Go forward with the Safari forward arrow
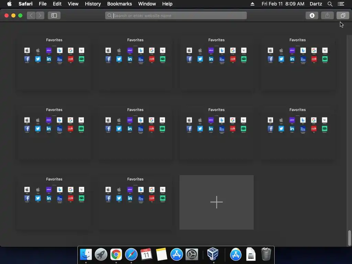The width and height of the screenshot is (352, 264). (40, 15)
